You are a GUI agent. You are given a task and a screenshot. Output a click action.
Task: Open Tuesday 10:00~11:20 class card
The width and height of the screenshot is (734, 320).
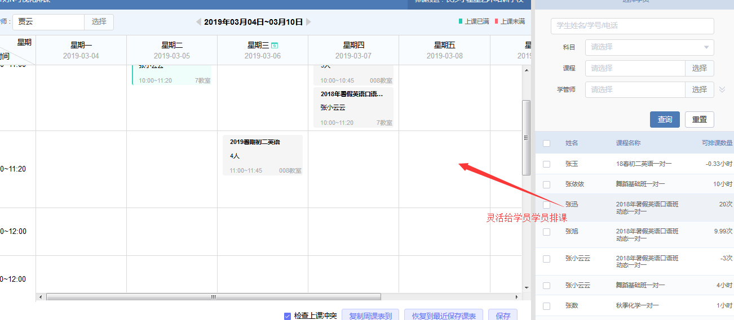[171, 75]
